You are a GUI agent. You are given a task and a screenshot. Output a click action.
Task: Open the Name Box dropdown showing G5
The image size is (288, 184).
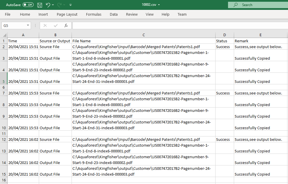coord(28,25)
